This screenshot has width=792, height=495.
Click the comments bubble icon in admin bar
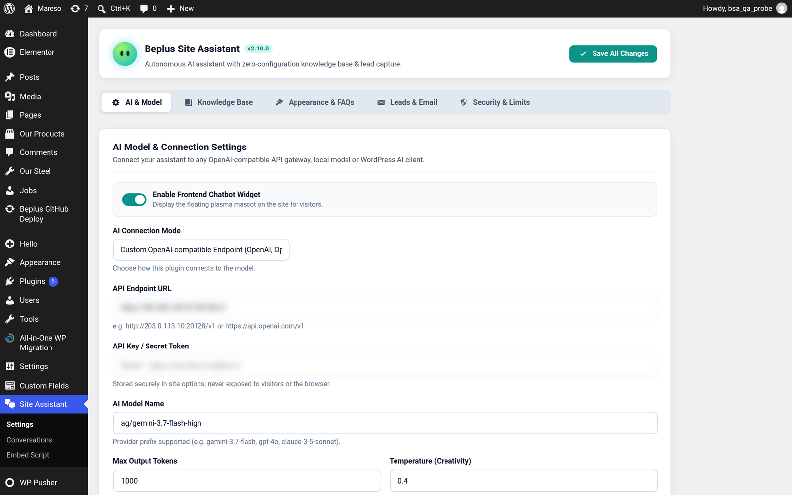[x=144, y=8]
